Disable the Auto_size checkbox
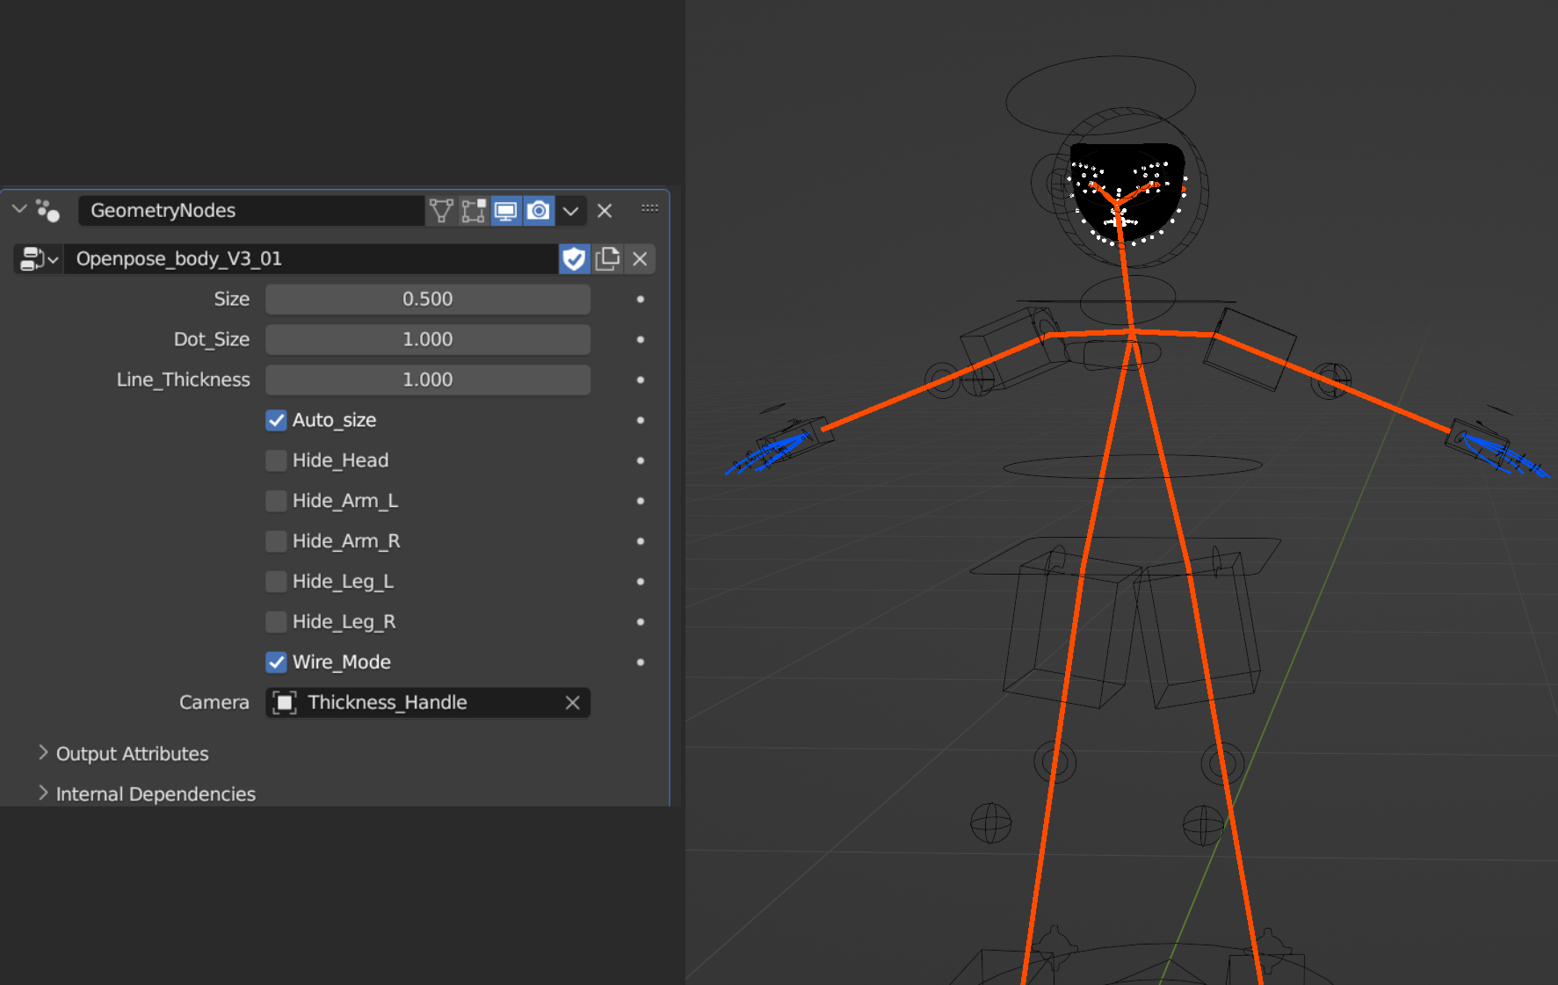Viewport: 1558px width, 985px height. (x=276, y=420)
